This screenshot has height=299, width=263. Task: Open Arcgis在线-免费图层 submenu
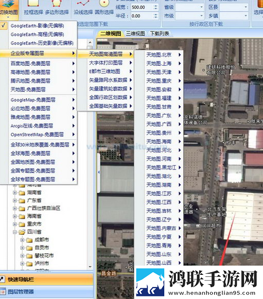tap(38, 126)
